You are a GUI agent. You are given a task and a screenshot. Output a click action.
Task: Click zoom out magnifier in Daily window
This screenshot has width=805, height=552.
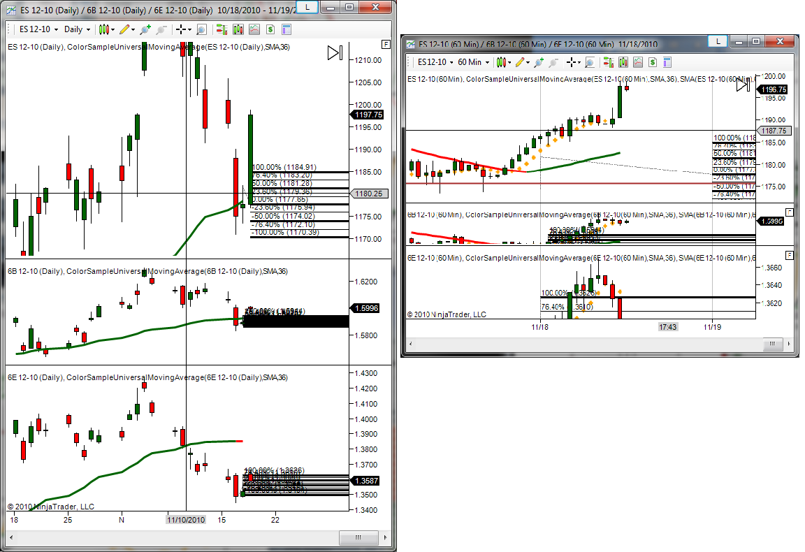(161, 29)
